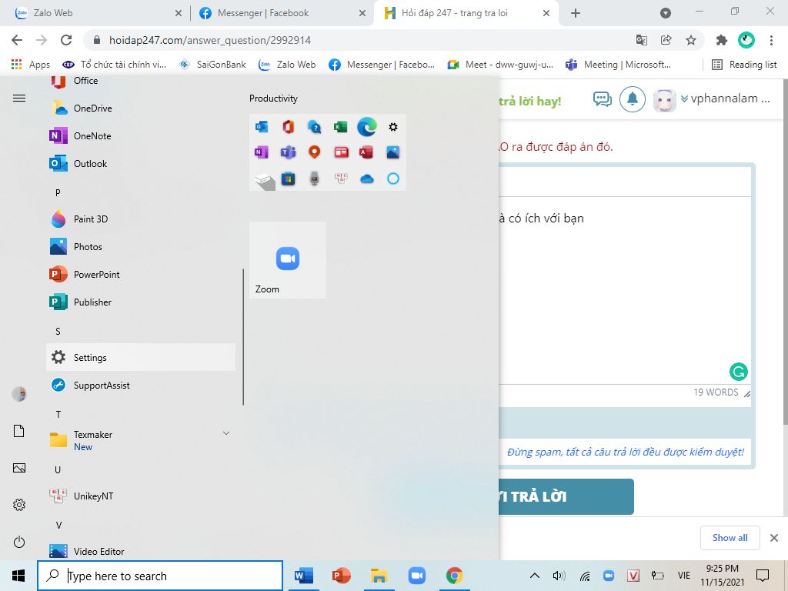Open the Chrome extensions puzzle menu

722,40
